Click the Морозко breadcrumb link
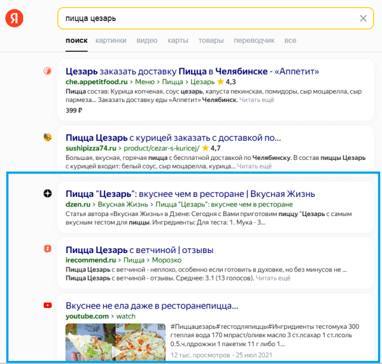Viewport: 382px width, 364px height. point(166,260)
